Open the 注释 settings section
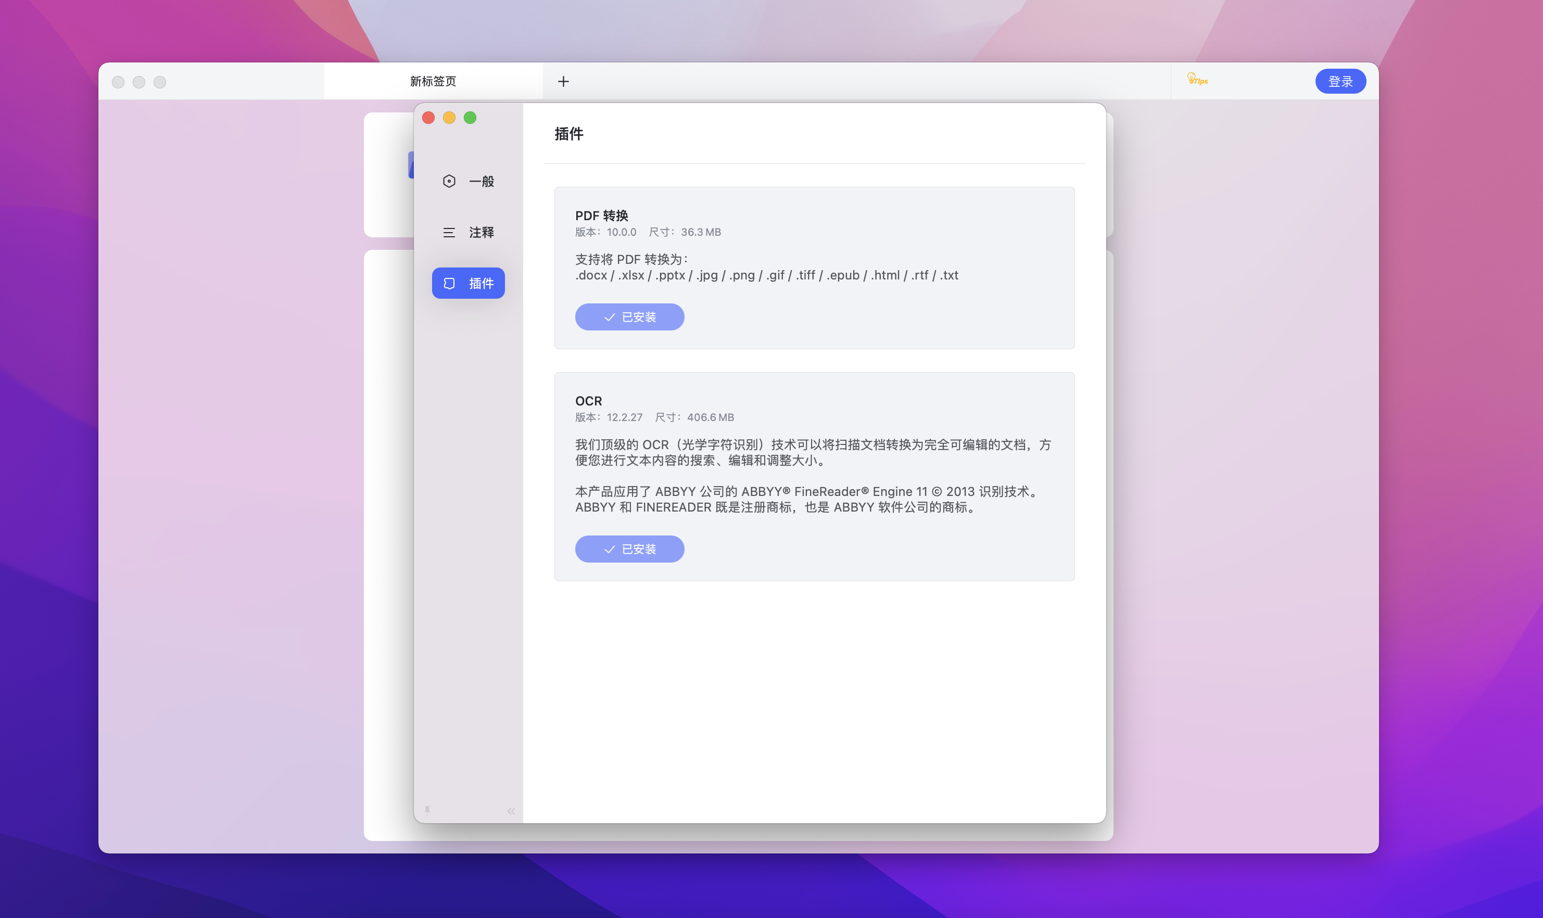This screenshot has height=918, width=1543. [x=480, y=233]
